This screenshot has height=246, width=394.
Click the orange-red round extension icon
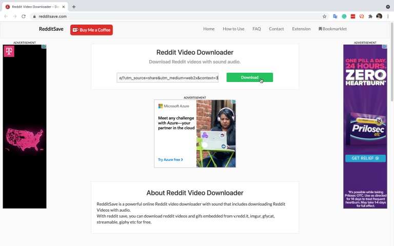point(362,16)
